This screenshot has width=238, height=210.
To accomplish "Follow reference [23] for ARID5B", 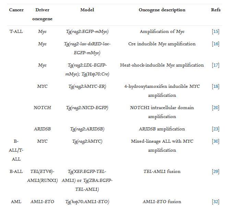I will click(216, 129).
